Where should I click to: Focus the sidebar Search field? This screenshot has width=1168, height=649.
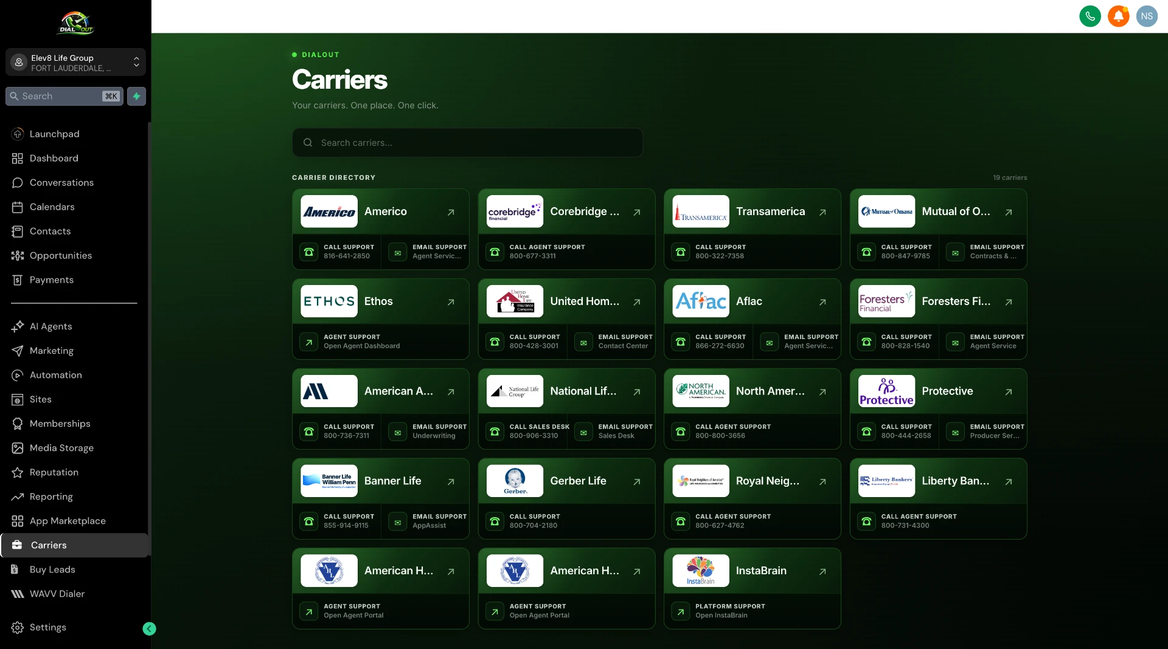(64, 96)
